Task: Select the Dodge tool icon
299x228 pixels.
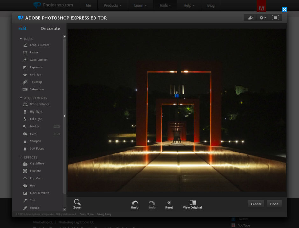Action: (25, 127)
